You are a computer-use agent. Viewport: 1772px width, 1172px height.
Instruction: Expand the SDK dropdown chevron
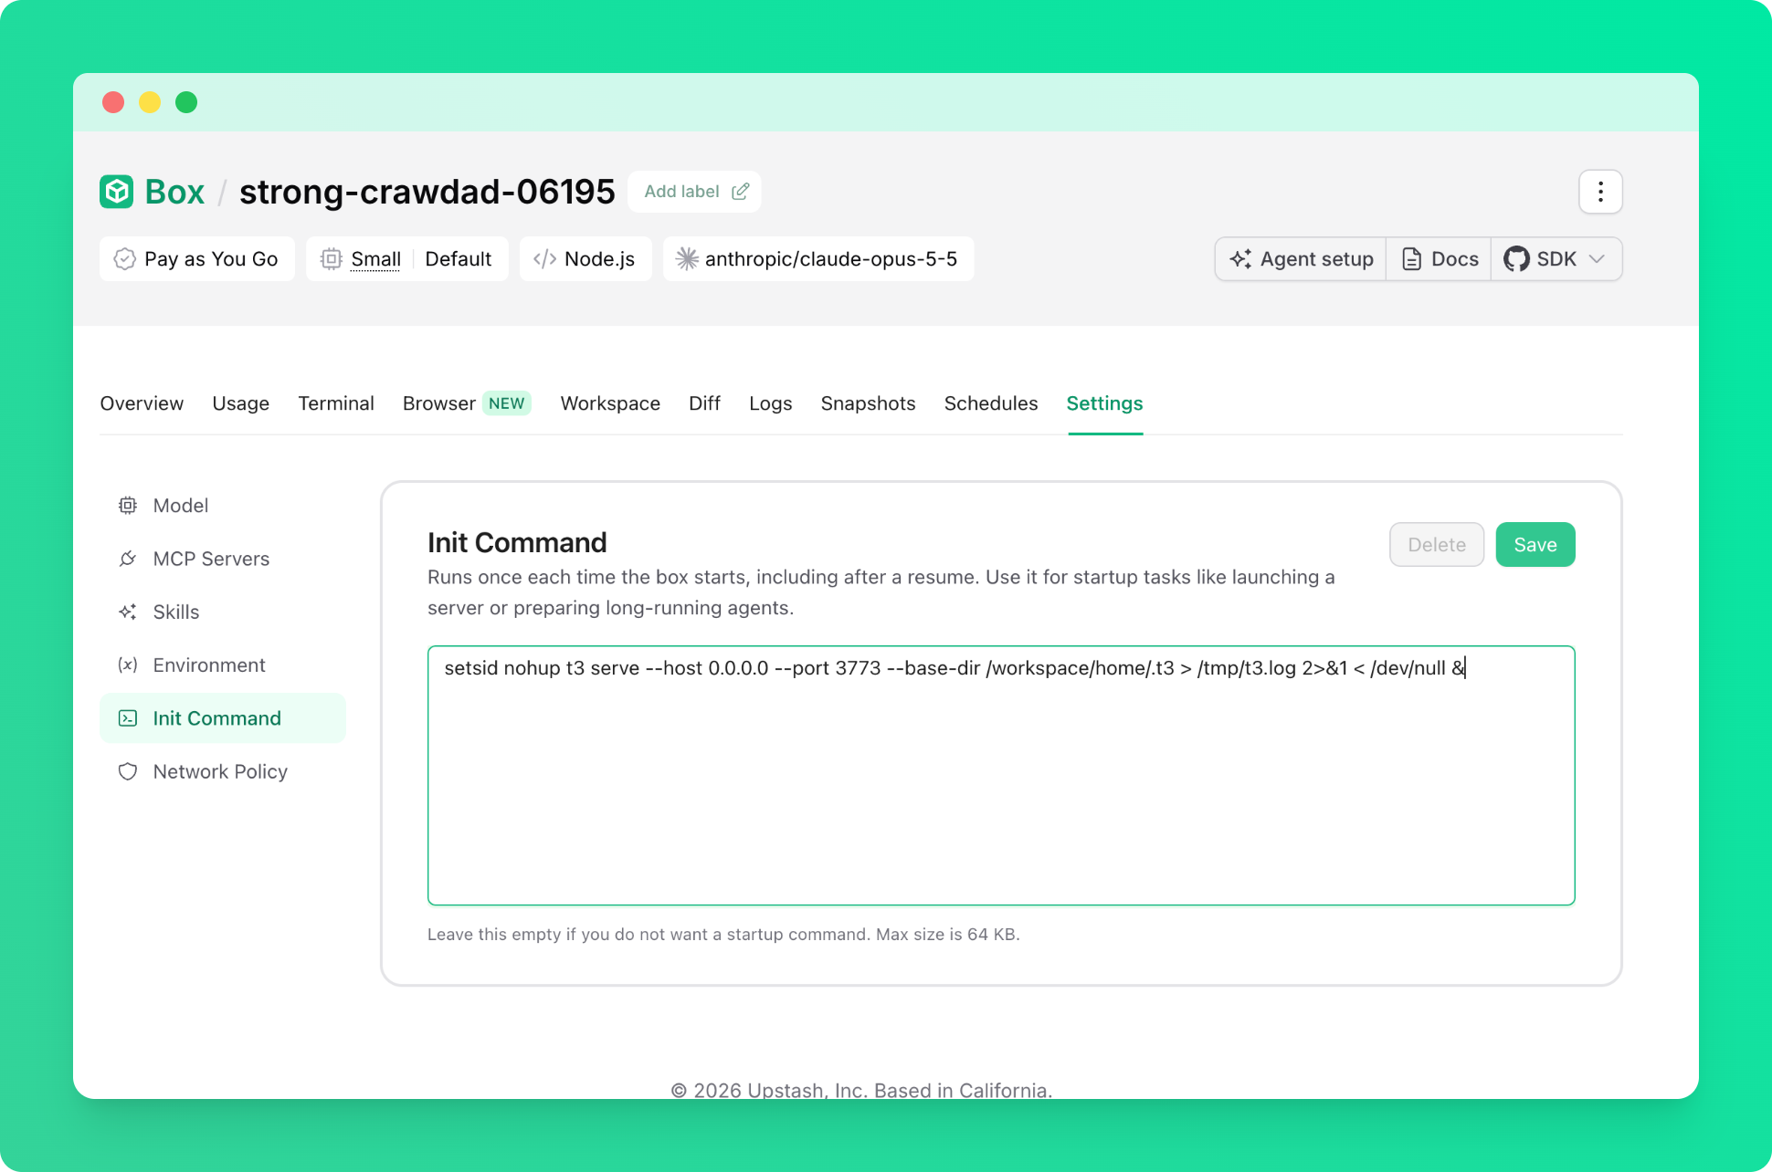tap(1597, 259)
